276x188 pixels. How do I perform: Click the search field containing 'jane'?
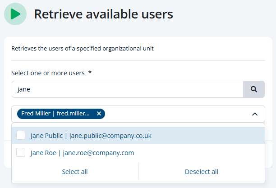128,89
